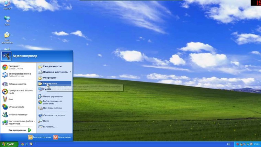
Task: Select the highlighted Моя музыка item
Action: (x=55, y=83)
